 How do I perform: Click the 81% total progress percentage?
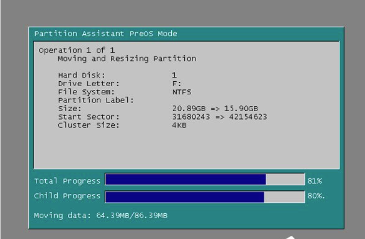pos(315,179)
